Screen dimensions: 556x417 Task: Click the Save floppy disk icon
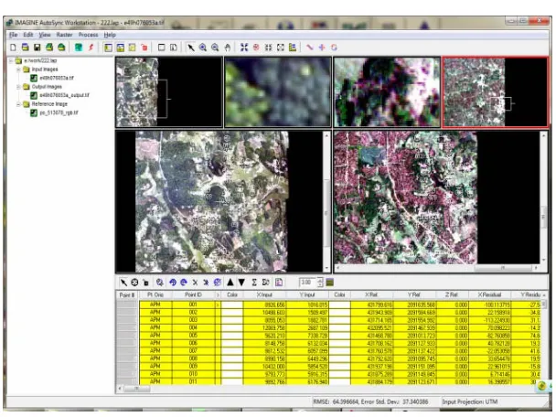coord(37,48)
